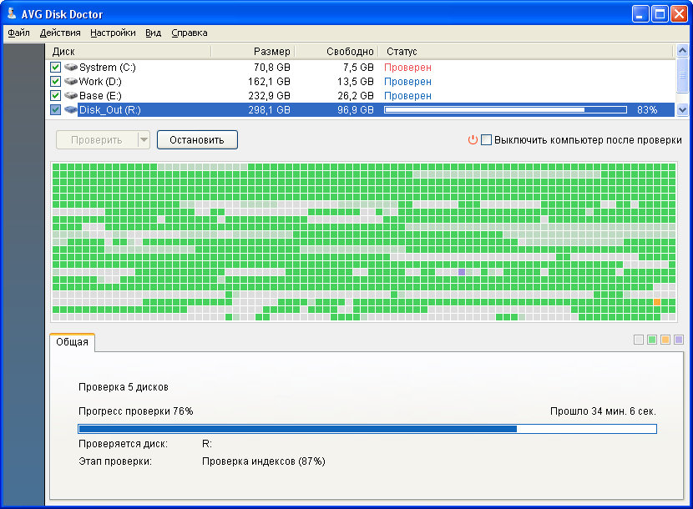Click the Disk_Out (R:) drive icon
This screenshot has height=509, width=693.
click(x=71, y=109)
